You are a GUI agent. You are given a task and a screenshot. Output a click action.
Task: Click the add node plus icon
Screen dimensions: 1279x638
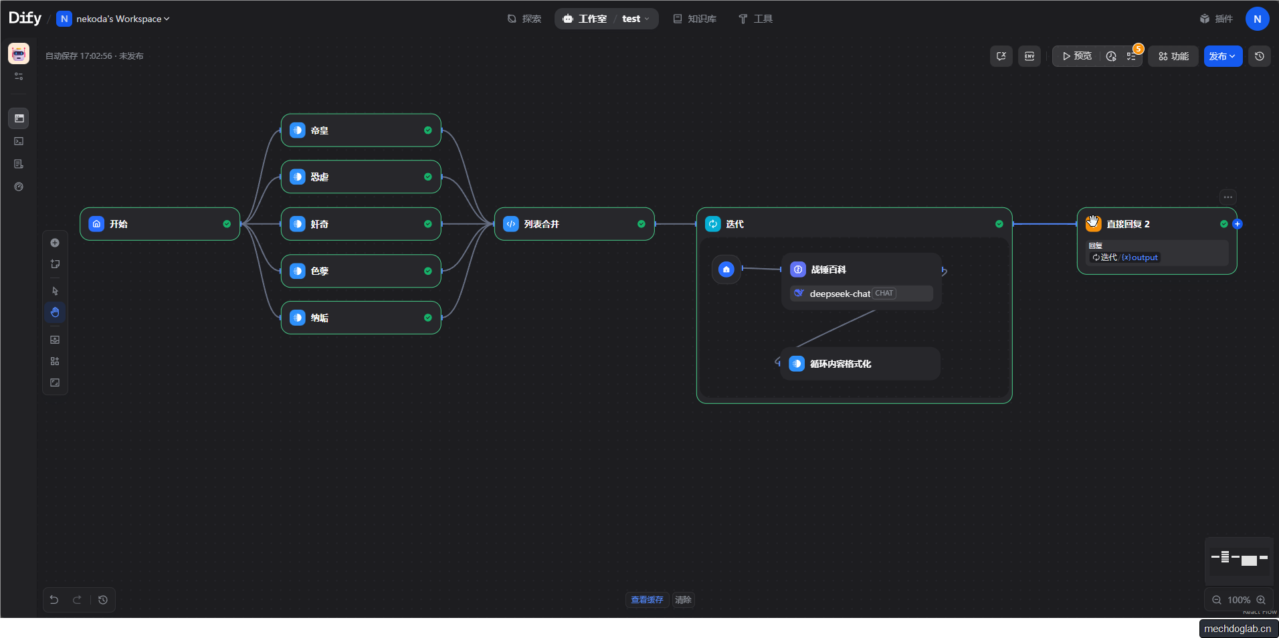(x=55, y=243)
